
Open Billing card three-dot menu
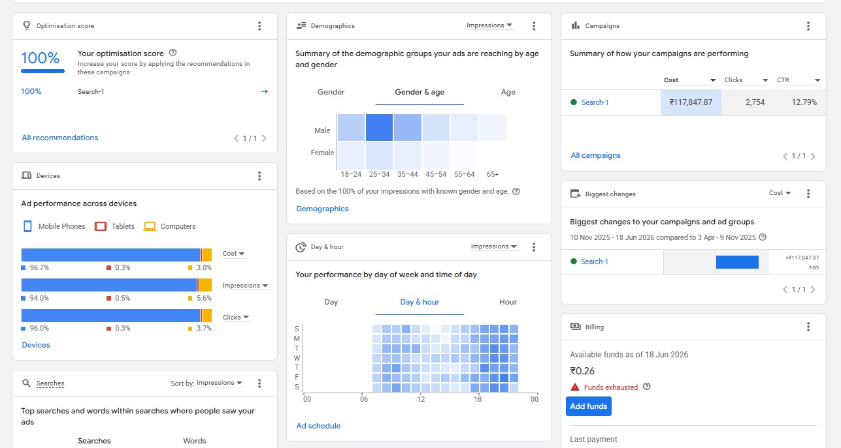coord(808,327)
